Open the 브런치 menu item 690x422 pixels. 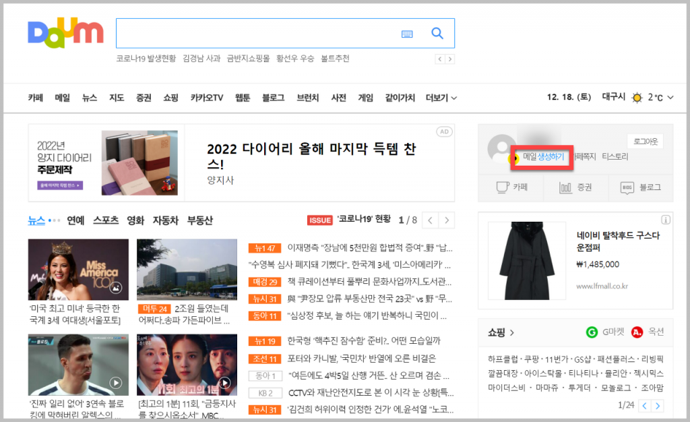[307, 98]
